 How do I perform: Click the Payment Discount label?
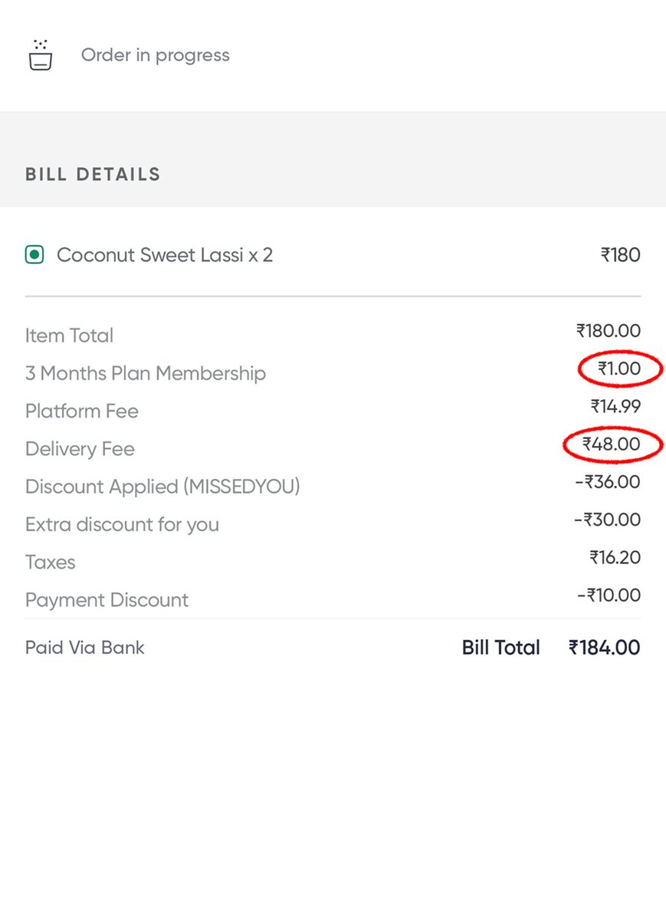pos(107,599)
